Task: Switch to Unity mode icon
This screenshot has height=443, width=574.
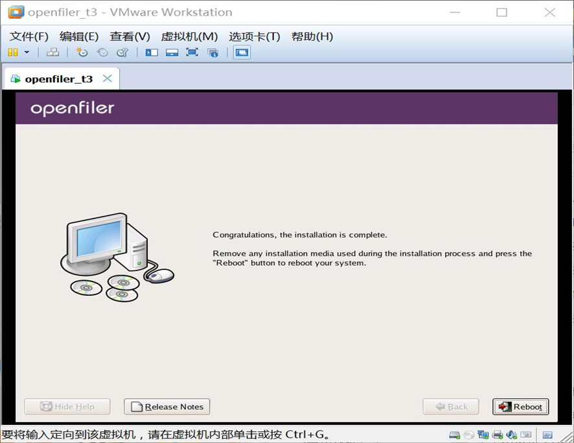Action: tap(212, 53)
